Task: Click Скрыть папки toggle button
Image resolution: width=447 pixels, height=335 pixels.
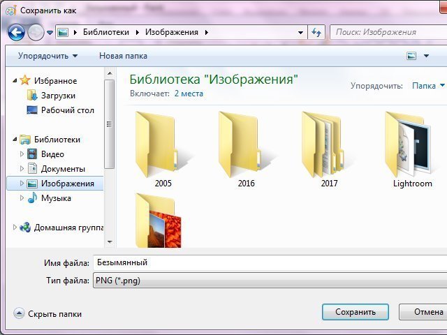Action: pyautogui.click(x=47, y=314)
